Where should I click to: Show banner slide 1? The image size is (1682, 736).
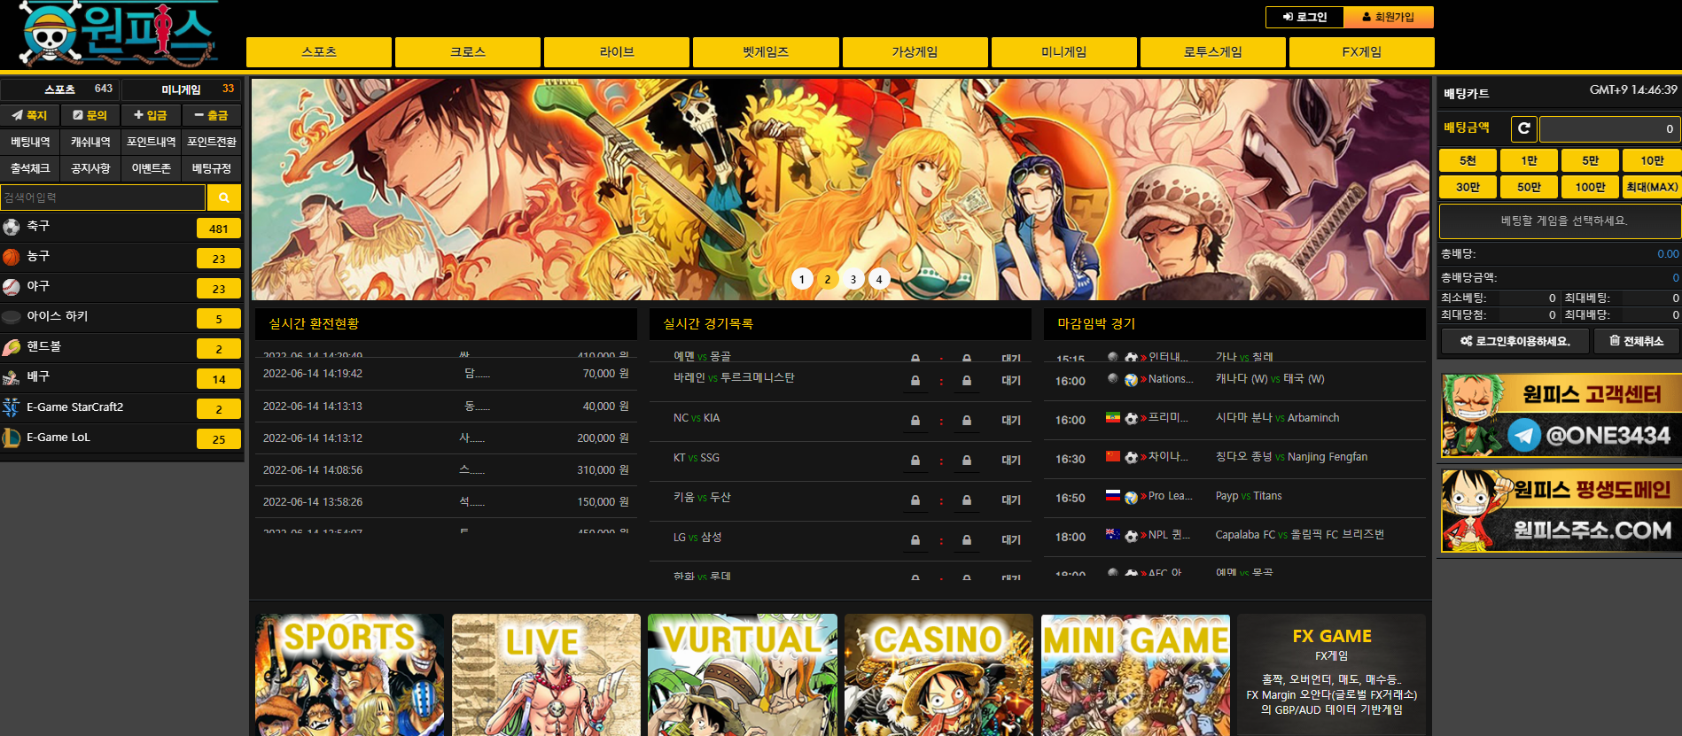tap(802, 279)
